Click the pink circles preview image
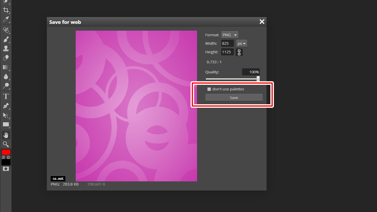The width and height of the screenshot is (377, 212). point(136,106)
